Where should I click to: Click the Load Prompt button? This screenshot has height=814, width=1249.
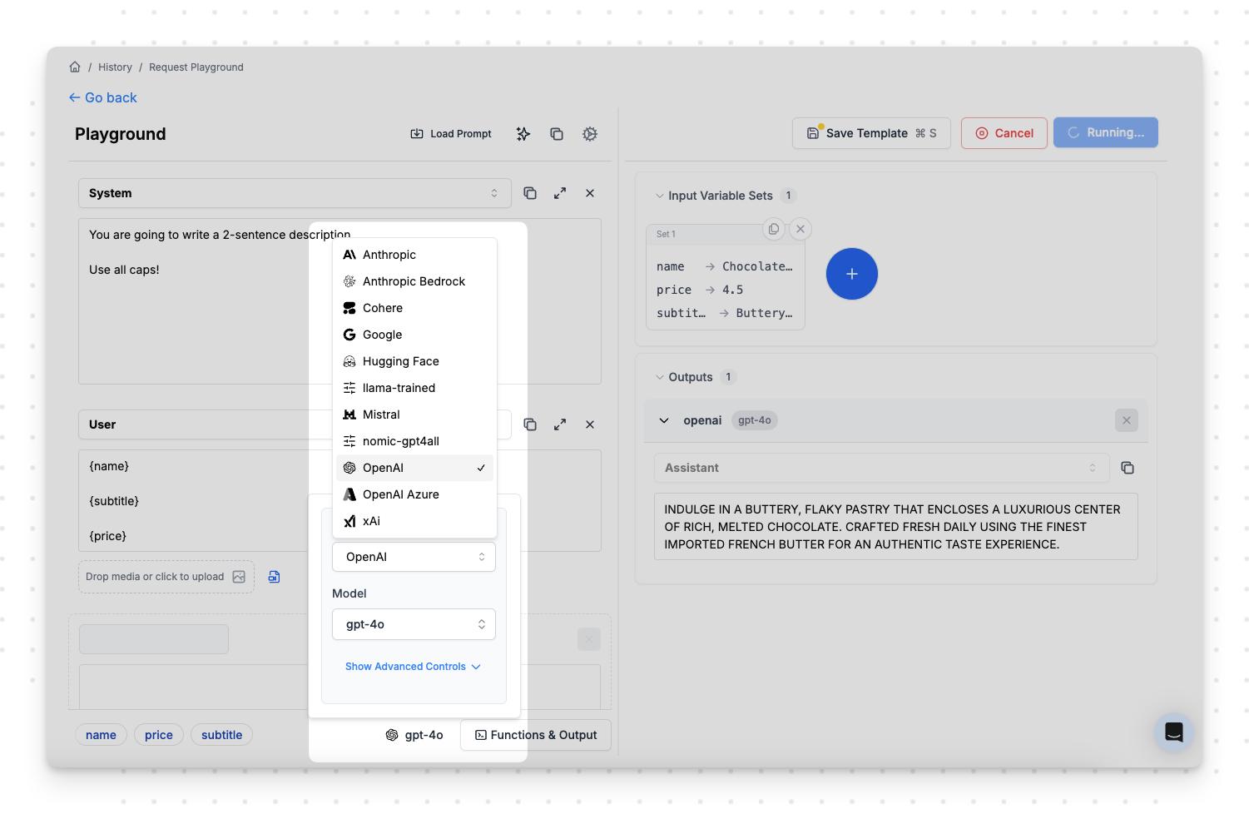point(451,134)
